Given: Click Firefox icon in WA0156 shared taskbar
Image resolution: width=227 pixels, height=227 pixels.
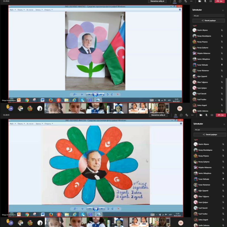Looking at the screenshot, I should [x=51, y=215].
